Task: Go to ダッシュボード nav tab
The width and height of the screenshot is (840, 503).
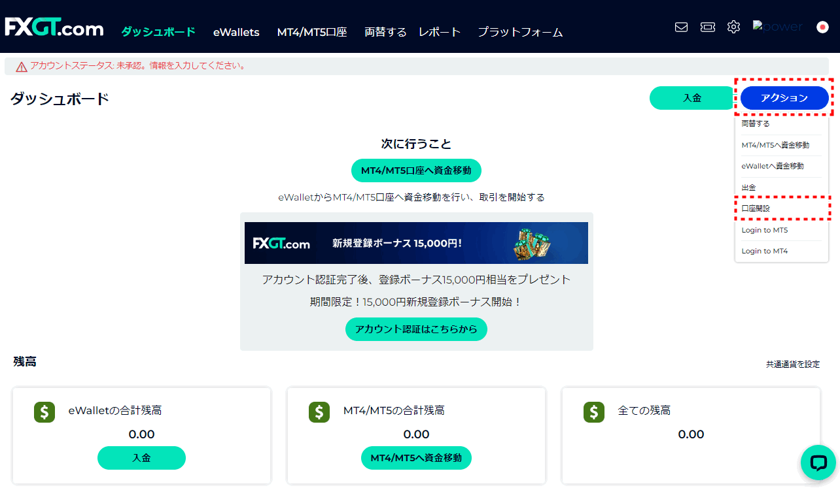Action: 158,31
